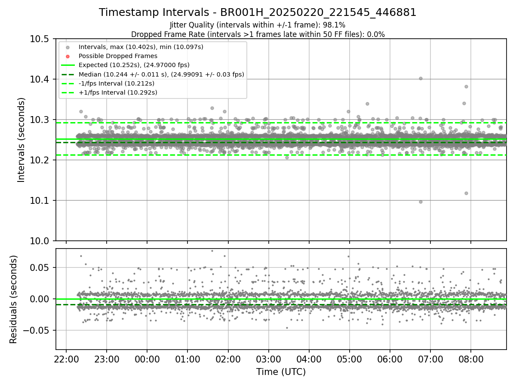This screenshot has width=516, height=387.
Task: Click legend entry "Possible Dropped Frames"
Action: point(117,56)
